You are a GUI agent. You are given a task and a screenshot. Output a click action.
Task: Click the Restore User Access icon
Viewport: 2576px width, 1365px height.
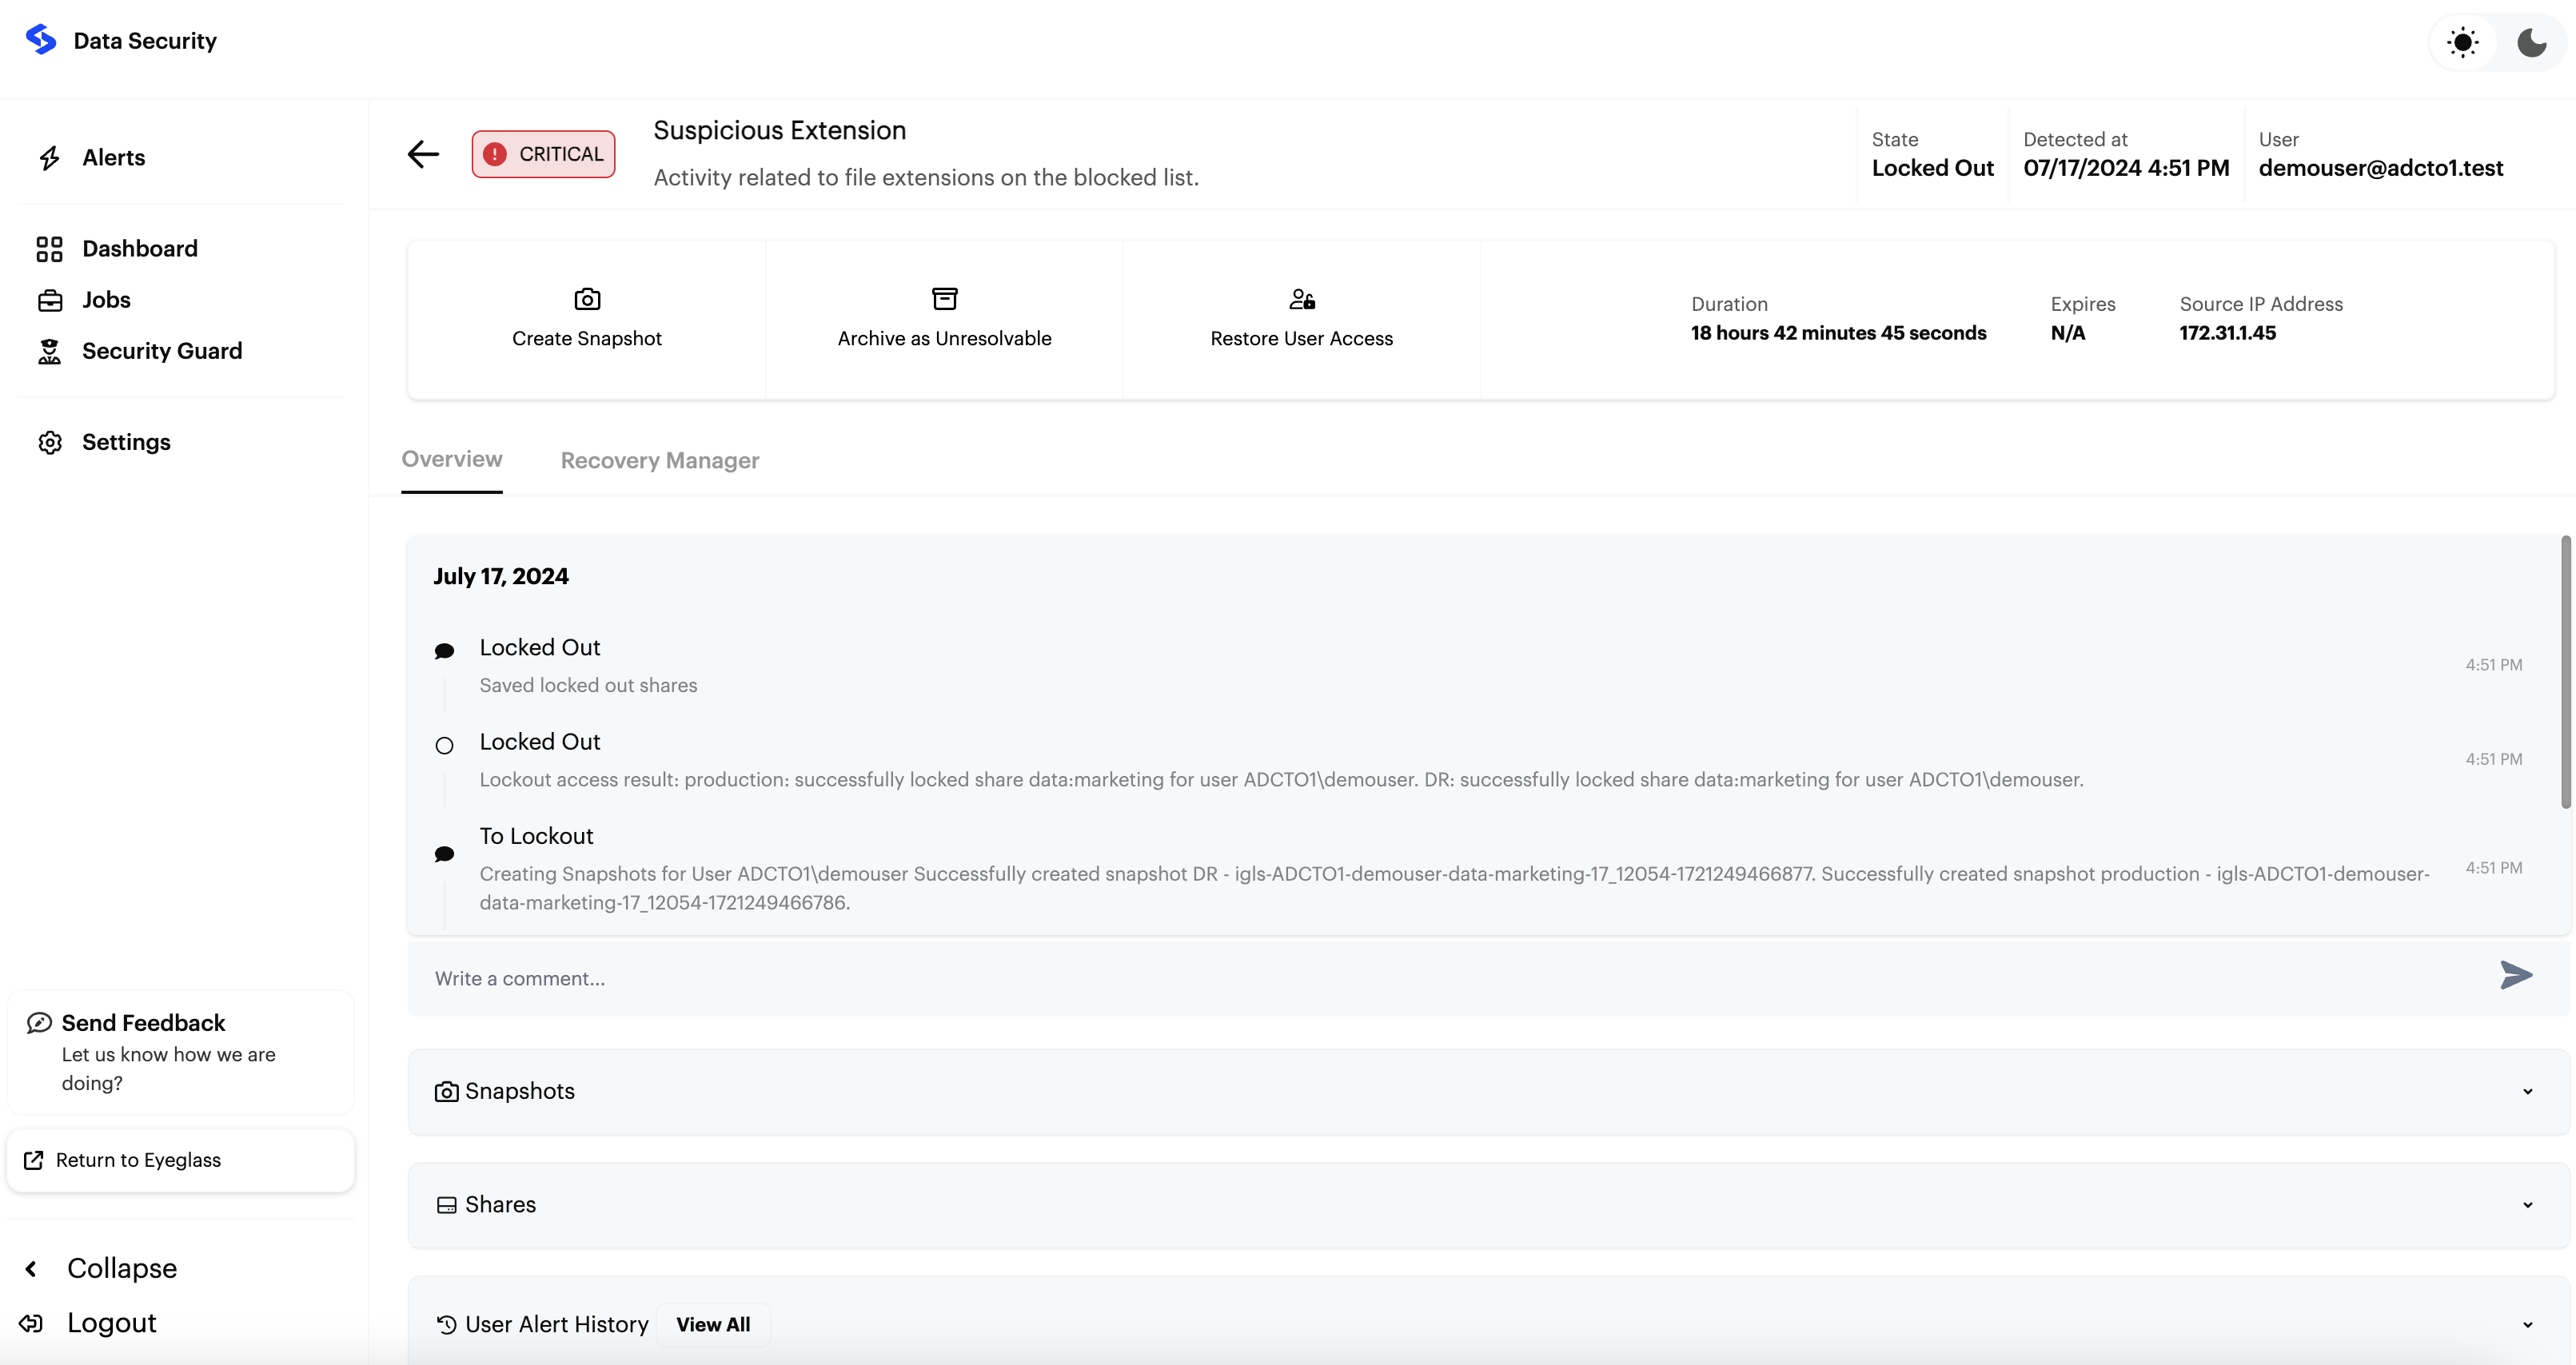click(x=1301, y=299)
